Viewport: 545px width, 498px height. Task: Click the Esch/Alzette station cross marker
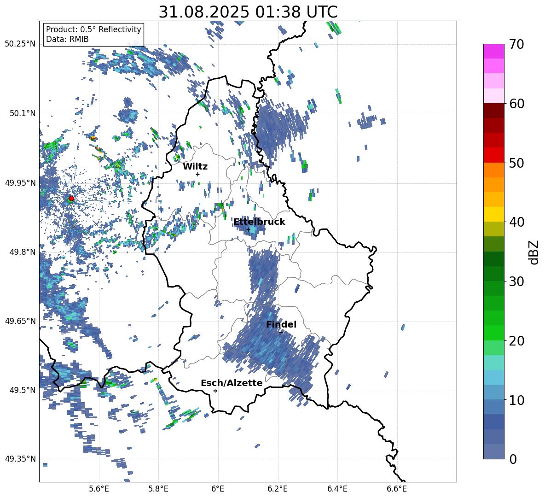tap(215, 391)
